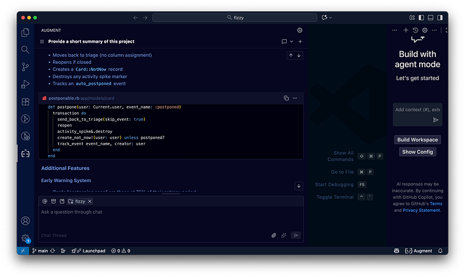Click the chat title 'Provide a short summary'
This screenshot has height=277, width=465.
pyautogui.click(x=91, y=41)
